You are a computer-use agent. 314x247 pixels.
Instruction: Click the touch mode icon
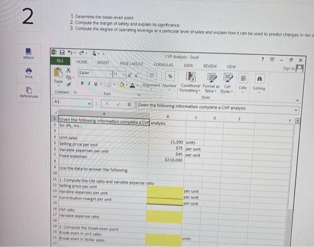pyautogui.click(x=94, y=53)
